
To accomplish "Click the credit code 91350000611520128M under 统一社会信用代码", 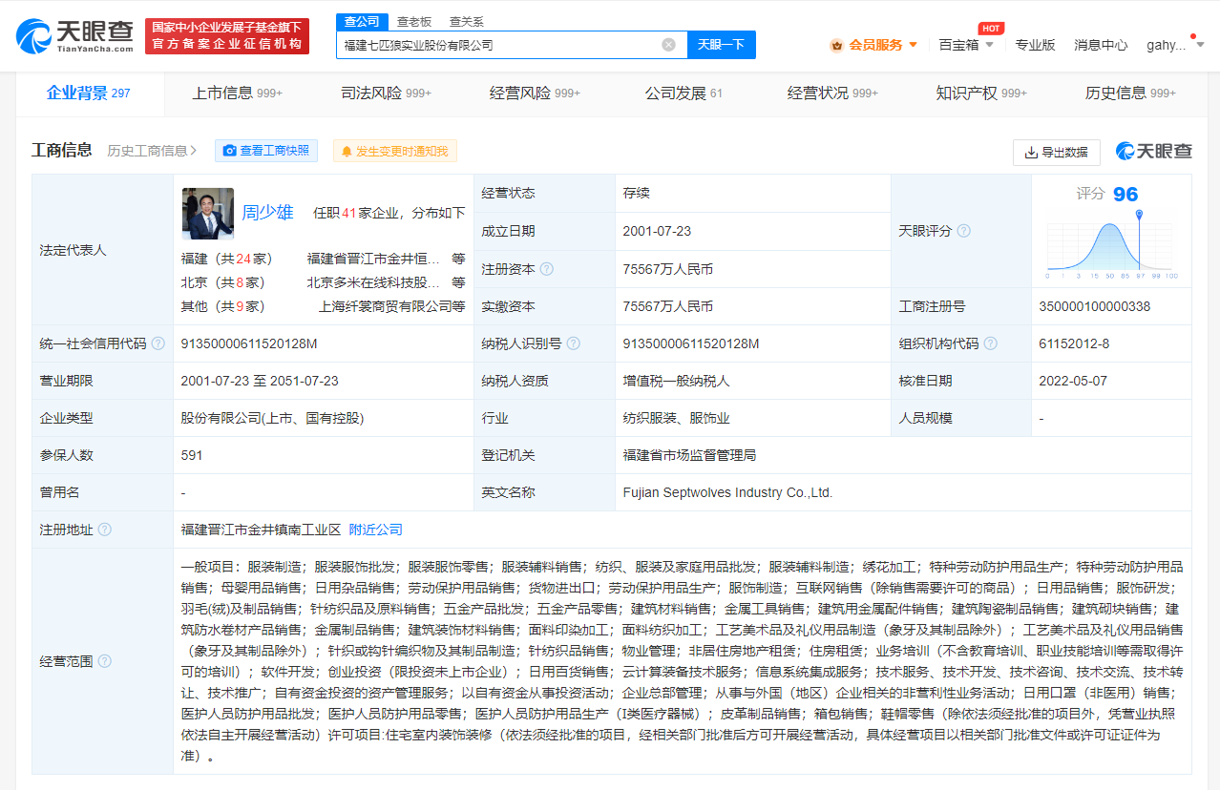I will 249,343.
